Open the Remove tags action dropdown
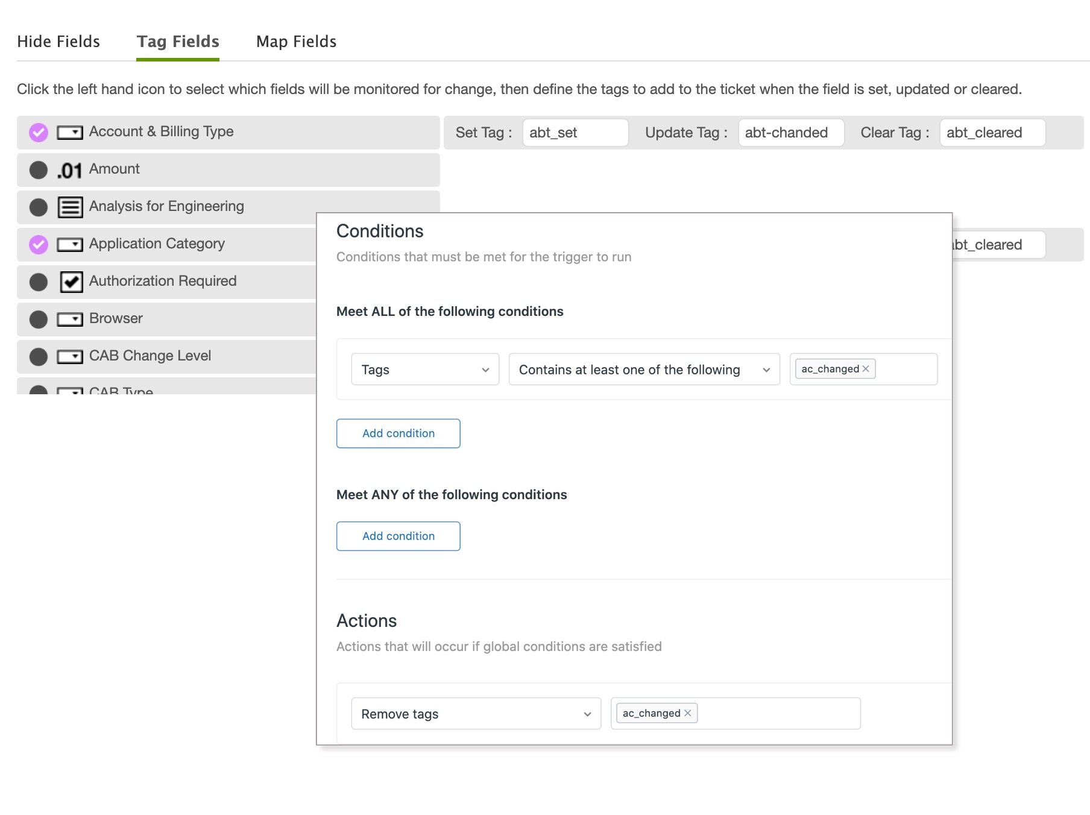 point(476,714)
